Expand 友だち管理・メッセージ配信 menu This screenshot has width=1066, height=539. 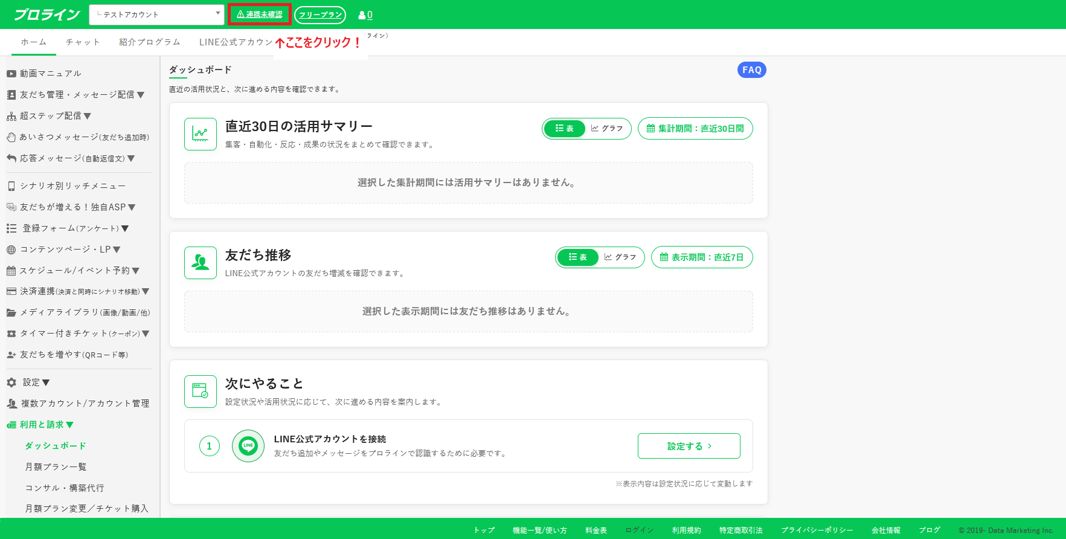(141, 95)
